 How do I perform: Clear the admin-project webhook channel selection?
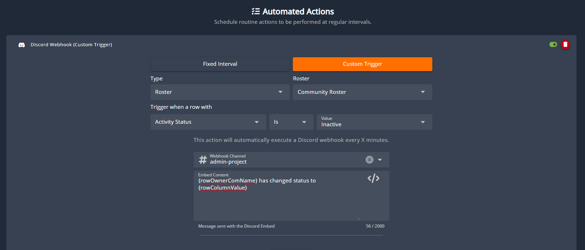(x=369, y=160)
